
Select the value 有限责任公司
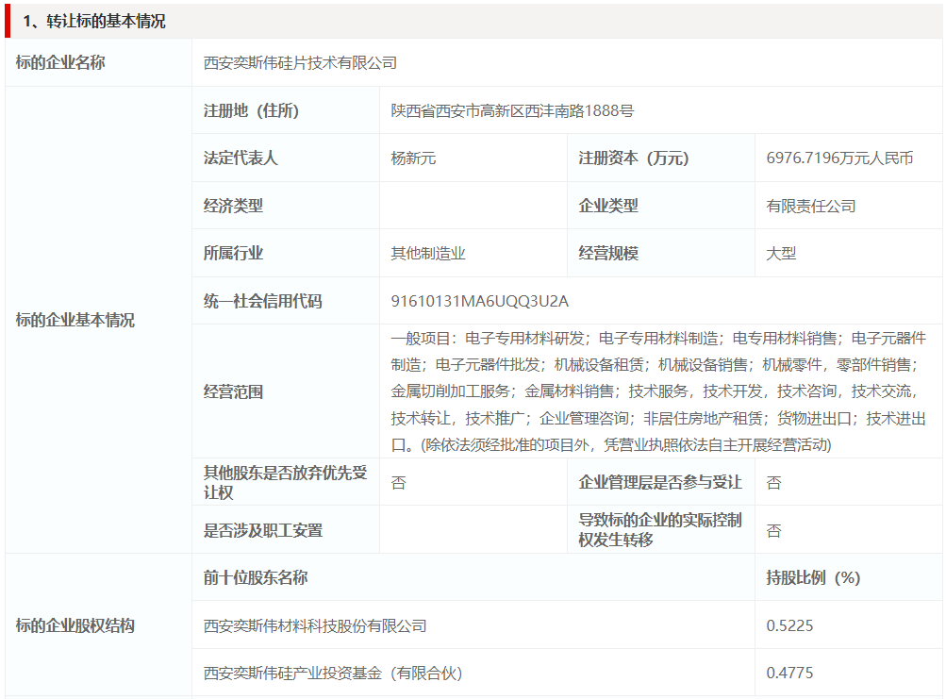(x=811, y=206)
